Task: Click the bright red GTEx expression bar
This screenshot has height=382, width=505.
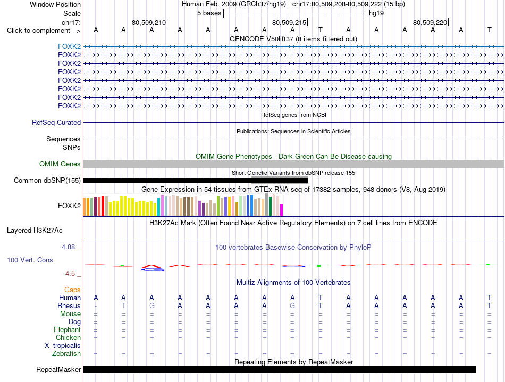Action: 103,205
